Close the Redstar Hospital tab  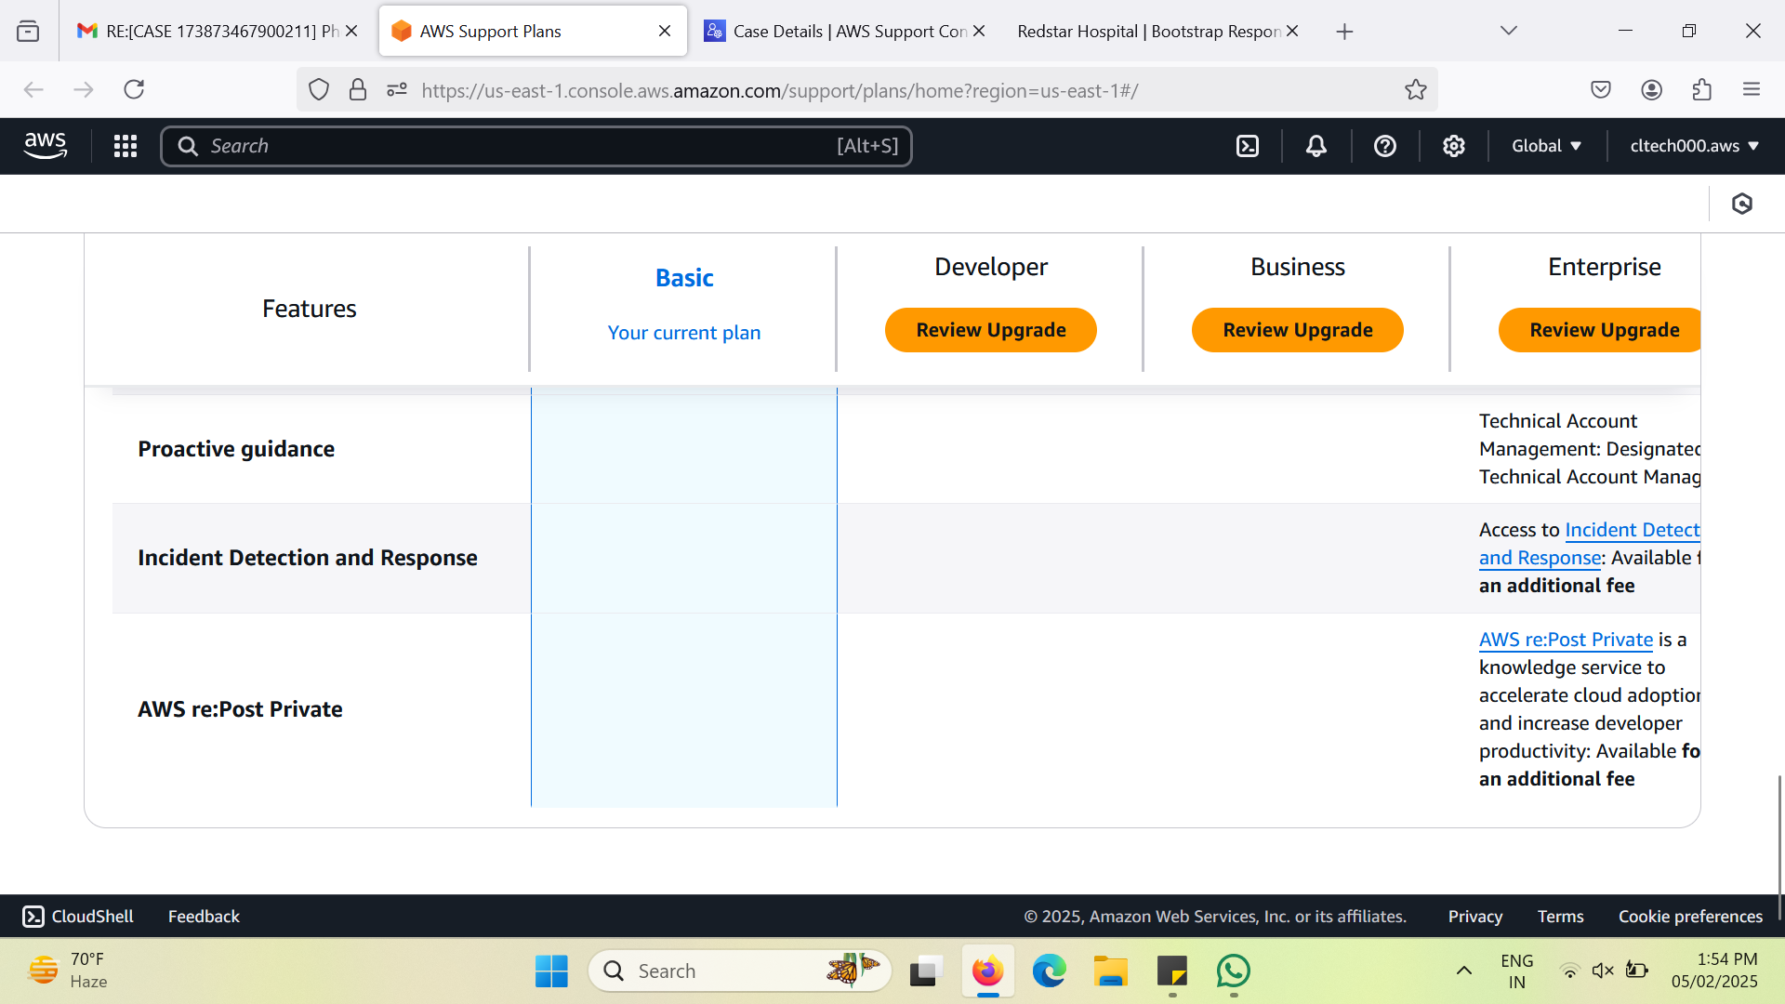(1292, 31)
